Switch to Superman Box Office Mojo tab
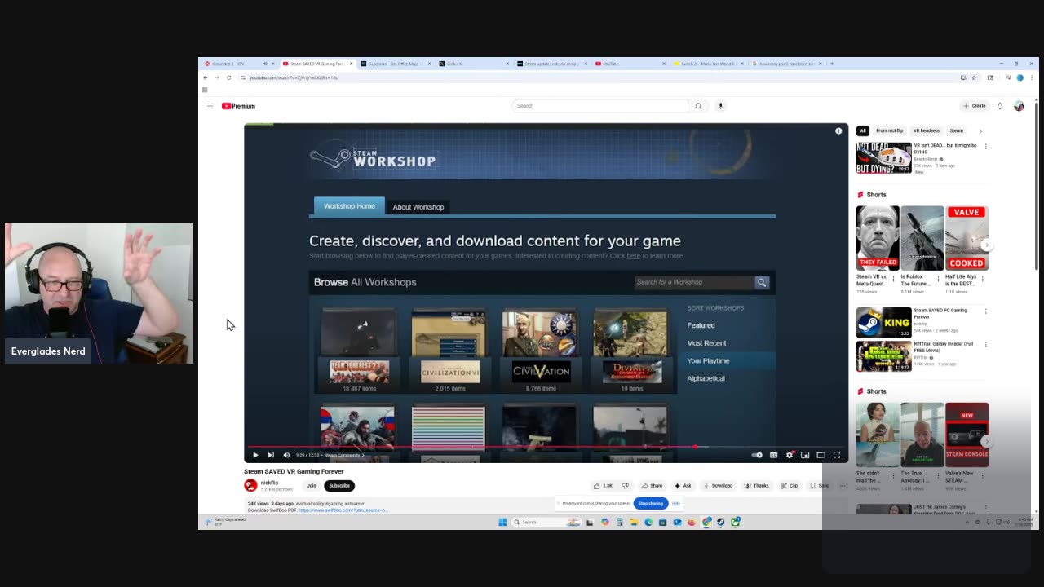 coord(396,64)
